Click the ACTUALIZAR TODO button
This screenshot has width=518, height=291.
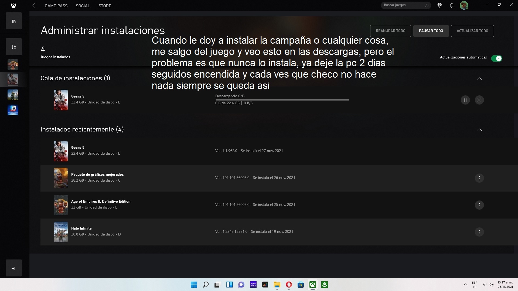click(x=472, y=31)
